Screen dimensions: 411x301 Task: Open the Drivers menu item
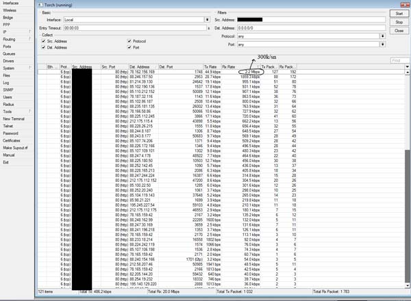[x=8, y=61]
